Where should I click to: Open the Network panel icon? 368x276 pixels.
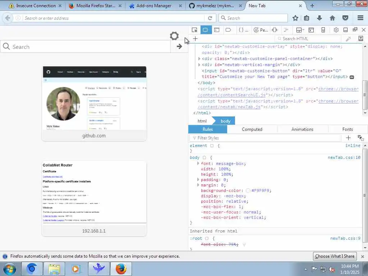click(286, 30)
